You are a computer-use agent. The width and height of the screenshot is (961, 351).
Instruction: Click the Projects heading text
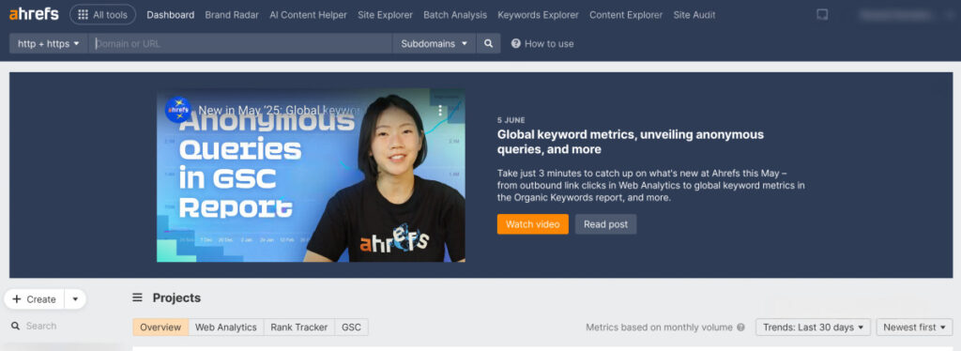pyautogui.click(x=176, y=298)
